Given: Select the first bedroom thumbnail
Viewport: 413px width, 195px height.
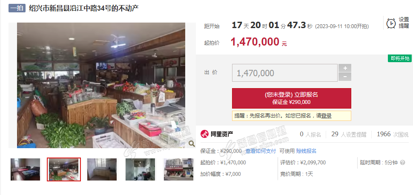Looking at the screenshot, I should click(x=25, y=169).
